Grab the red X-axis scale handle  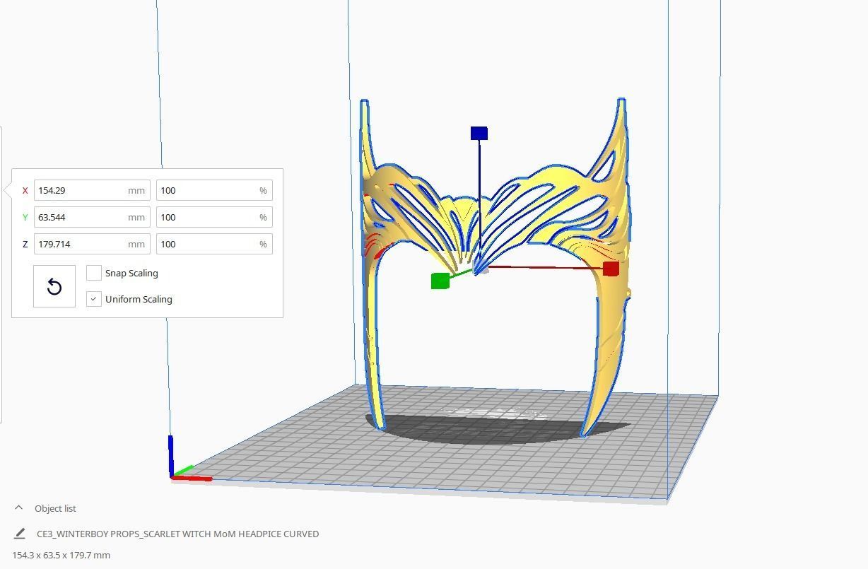point(611,269)
